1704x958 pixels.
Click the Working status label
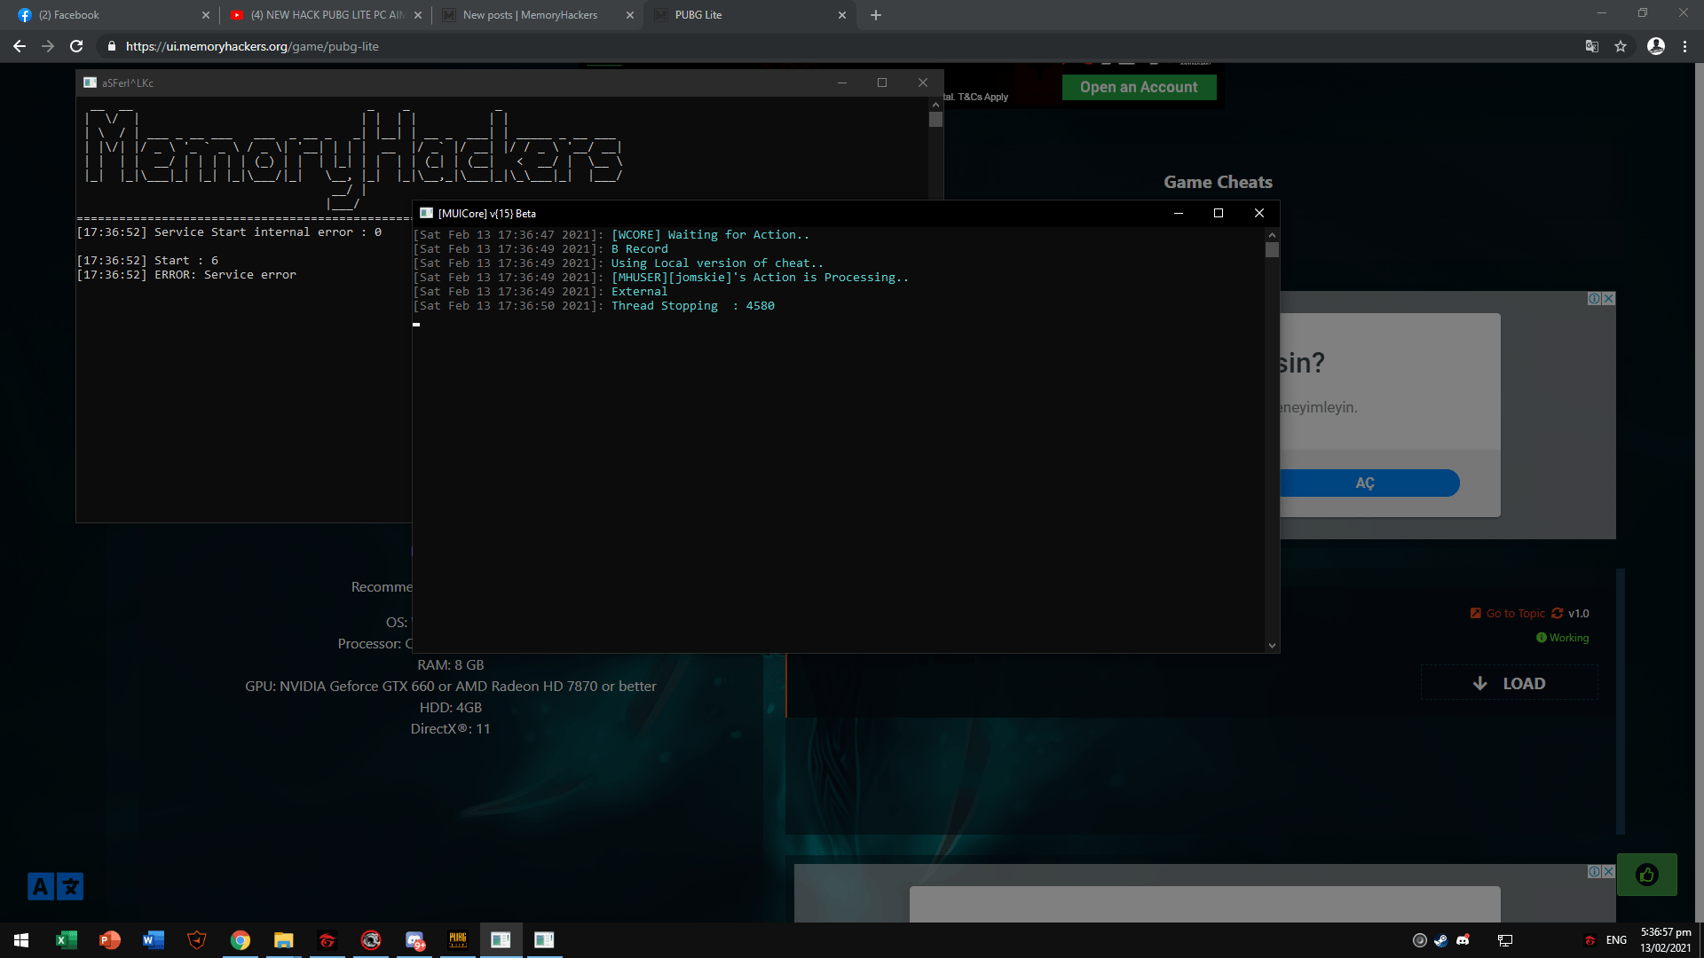pyautogui.click(x=1568, y=638)
